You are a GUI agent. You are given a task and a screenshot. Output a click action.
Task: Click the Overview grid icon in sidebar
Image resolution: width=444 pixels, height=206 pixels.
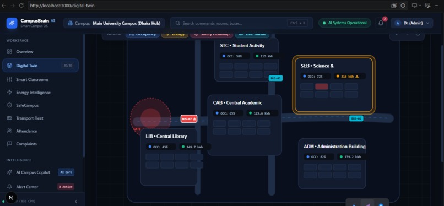9,52
